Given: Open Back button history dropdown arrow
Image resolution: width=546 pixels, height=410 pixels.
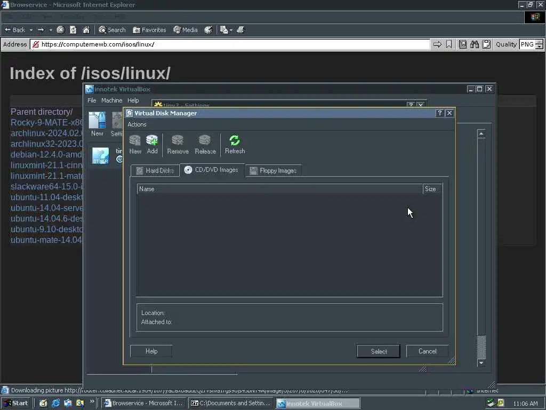Looking at the screenshot, I should click(x=31, y=30).
